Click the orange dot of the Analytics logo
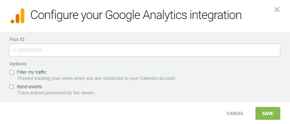The width and height of the screenshot is (290, 124). point(13,21)
